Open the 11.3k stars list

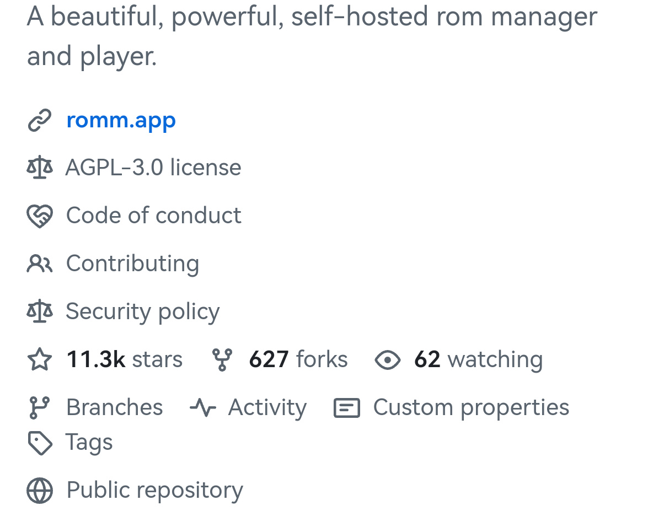[x=125, y=359]
